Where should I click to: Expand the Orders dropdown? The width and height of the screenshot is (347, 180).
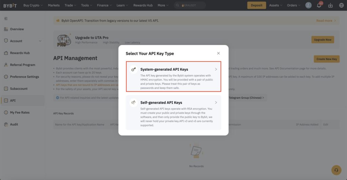(294, 5)
